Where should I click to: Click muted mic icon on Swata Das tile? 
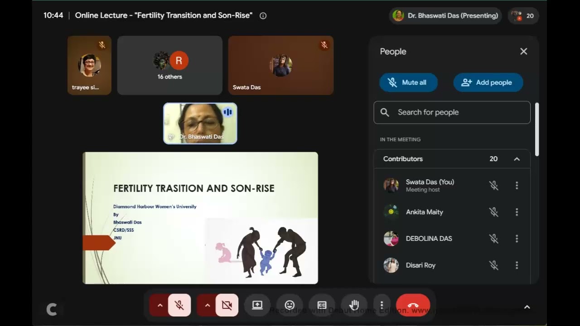(x=324, y=45)
